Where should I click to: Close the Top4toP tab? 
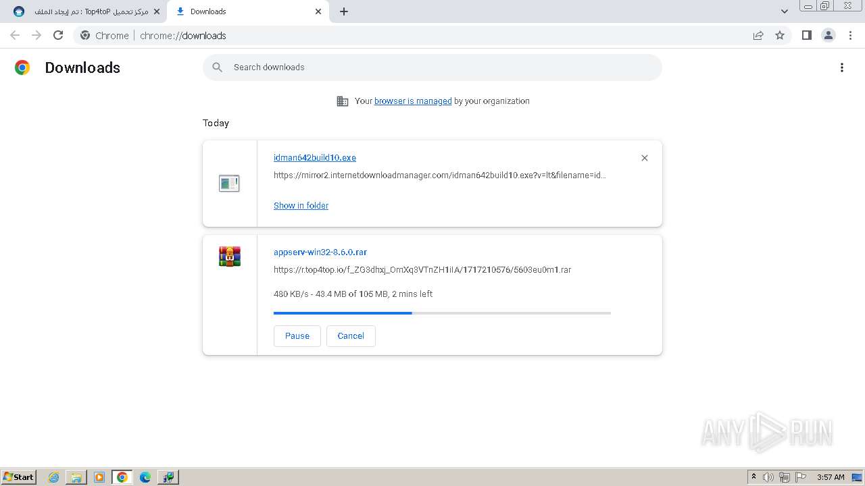(157, 11)
